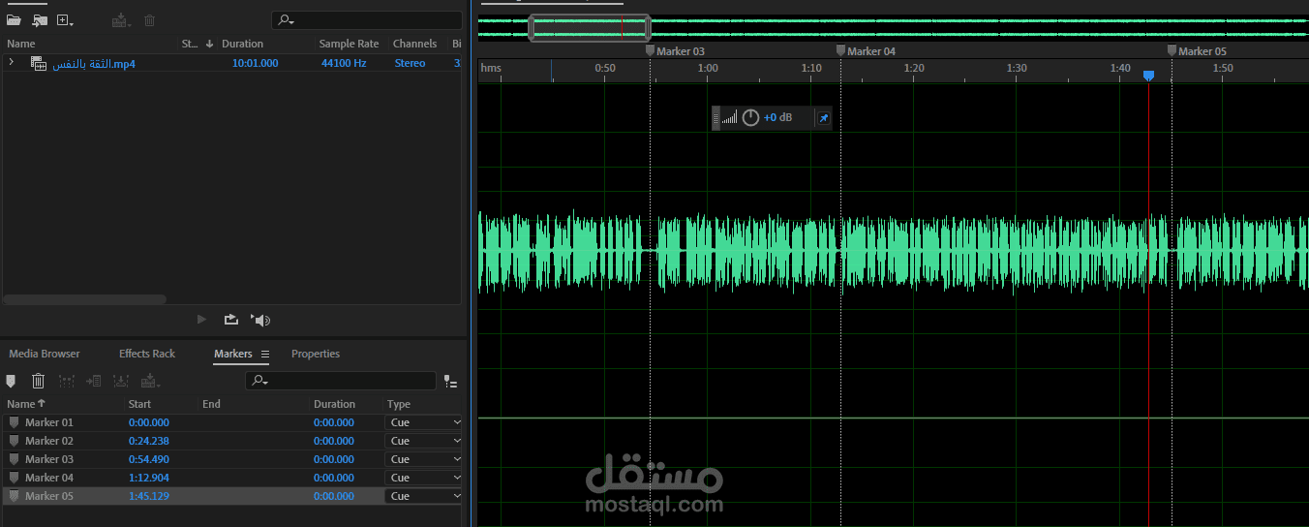Screen dimensions: 1309x527
Task: Select the Markers tab
Action: (x=233, y=354)
